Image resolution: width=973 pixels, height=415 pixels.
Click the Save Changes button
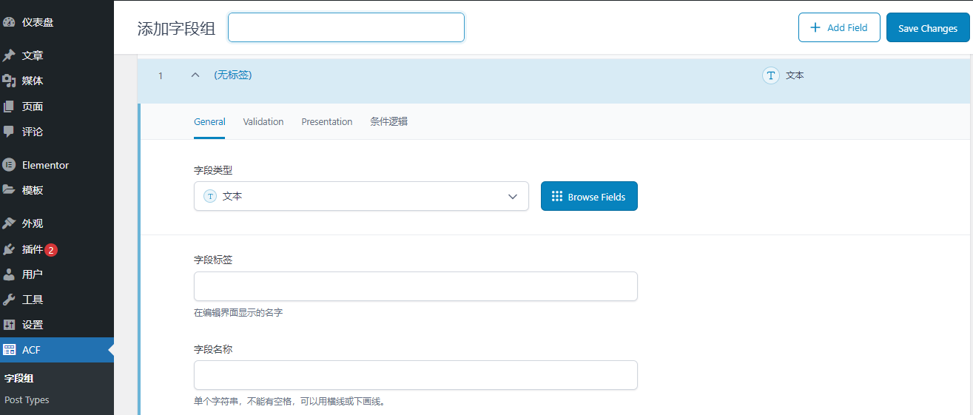[x=927, y=28]
